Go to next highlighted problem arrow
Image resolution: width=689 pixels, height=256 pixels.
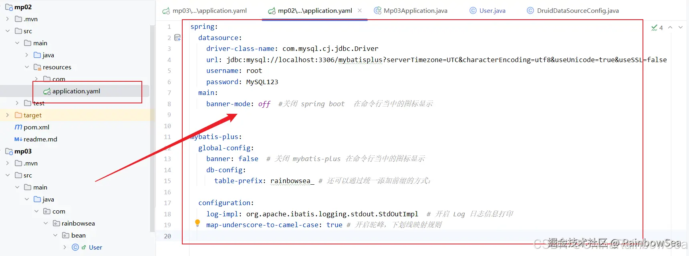point(681,28)
